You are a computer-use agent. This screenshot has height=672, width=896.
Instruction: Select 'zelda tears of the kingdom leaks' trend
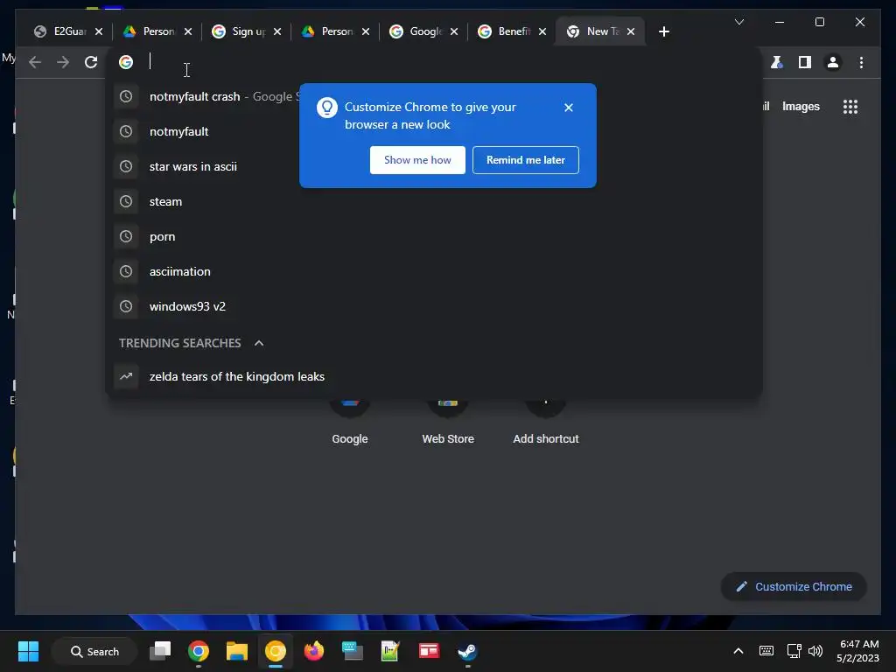pyautogui.click(x=434, y=376)
